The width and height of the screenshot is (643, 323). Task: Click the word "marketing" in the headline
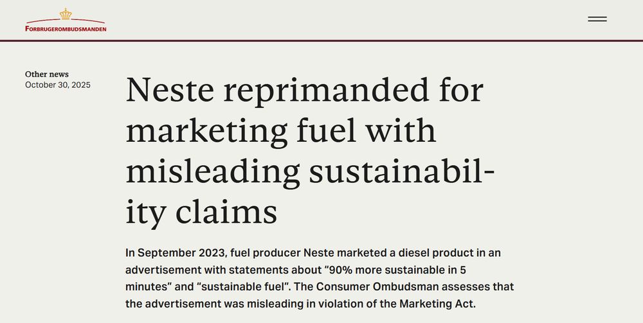coord(206,131)
